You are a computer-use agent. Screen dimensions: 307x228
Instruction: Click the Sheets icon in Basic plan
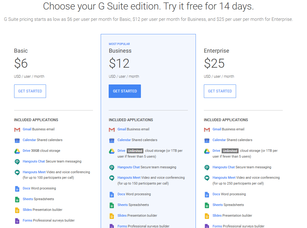coord(17,200)
